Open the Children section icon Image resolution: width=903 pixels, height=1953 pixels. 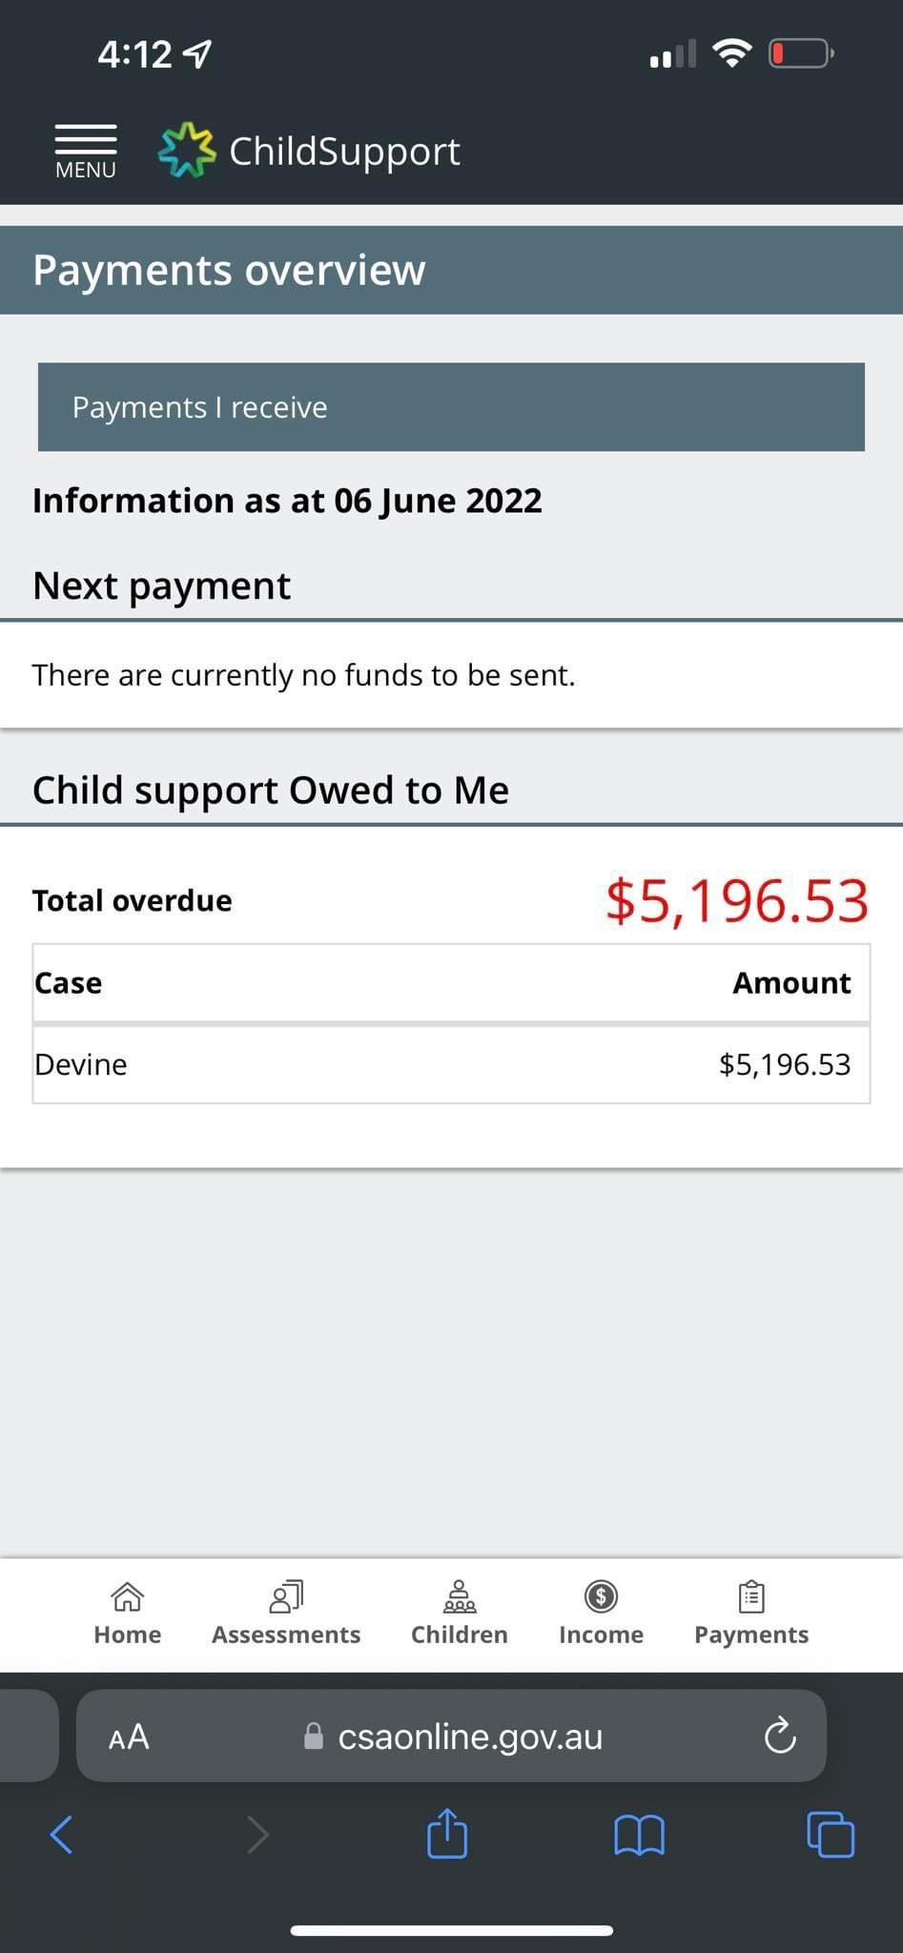pyautogui.click(x=459, y=1596)
